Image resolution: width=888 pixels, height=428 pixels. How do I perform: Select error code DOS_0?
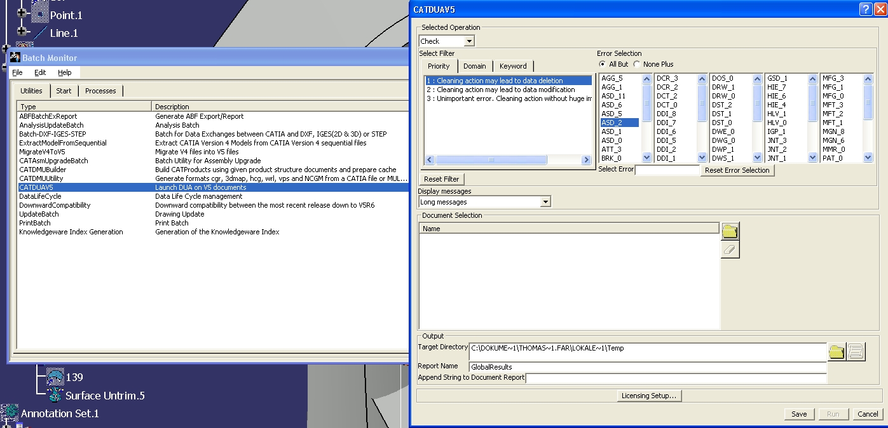pyautogui.click(x=722, y=78)
